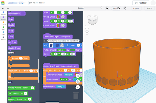156x103 pixels.
Task: Click the Share button
Action: [149, 8]
